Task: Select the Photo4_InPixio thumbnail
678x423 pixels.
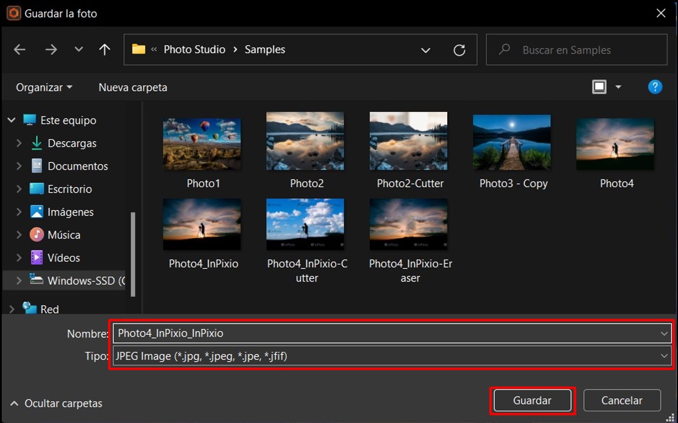Action: coord(202,225)
